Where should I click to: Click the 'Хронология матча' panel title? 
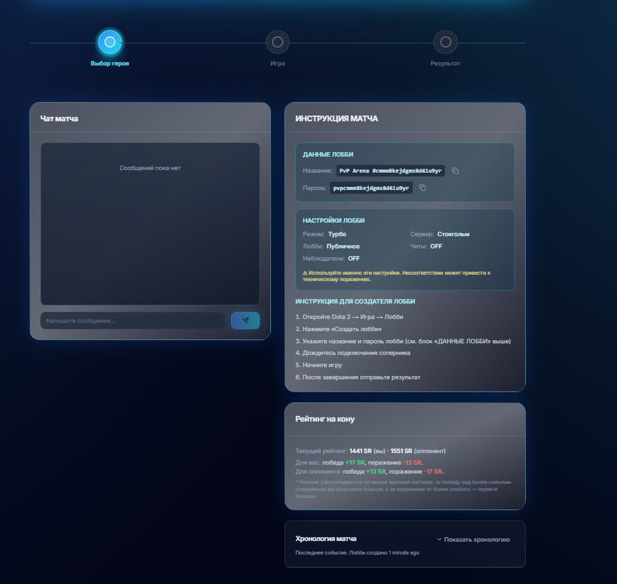[326, 538]
